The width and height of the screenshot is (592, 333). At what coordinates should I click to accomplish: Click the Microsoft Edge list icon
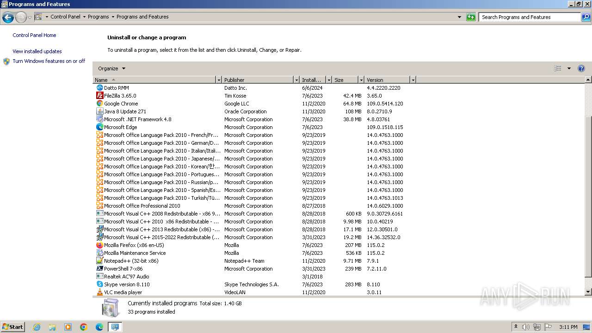point(99,127)
